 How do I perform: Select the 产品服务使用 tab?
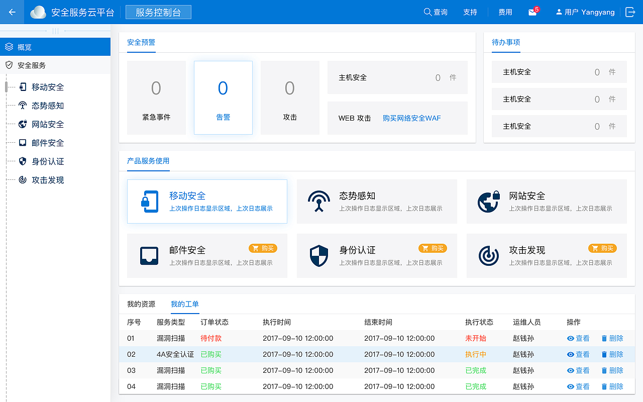coord(148,161)
